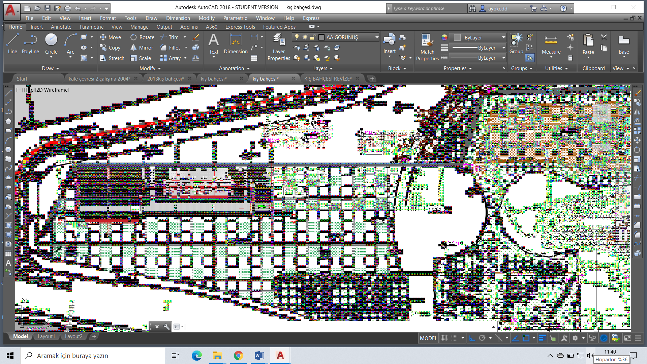The width and height of the screenshot is (647, 364).
Task: Click the MODEL space button
Action: [x=428, y=338]
